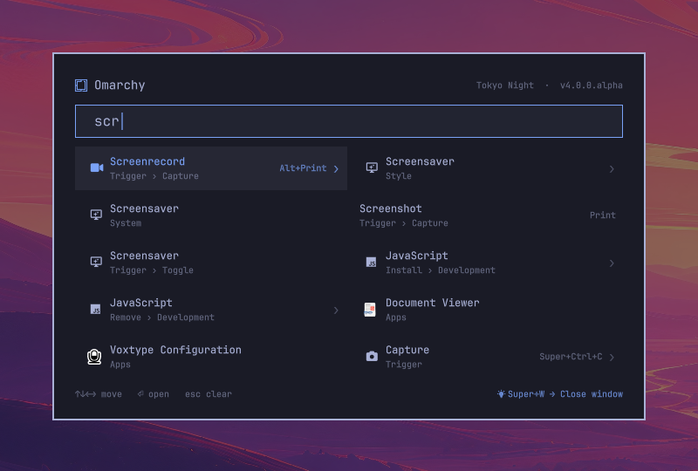Click the v4.0.0.alpha version label
The width and height of the screenshot is (698, 471).
[x=592, y=85]
